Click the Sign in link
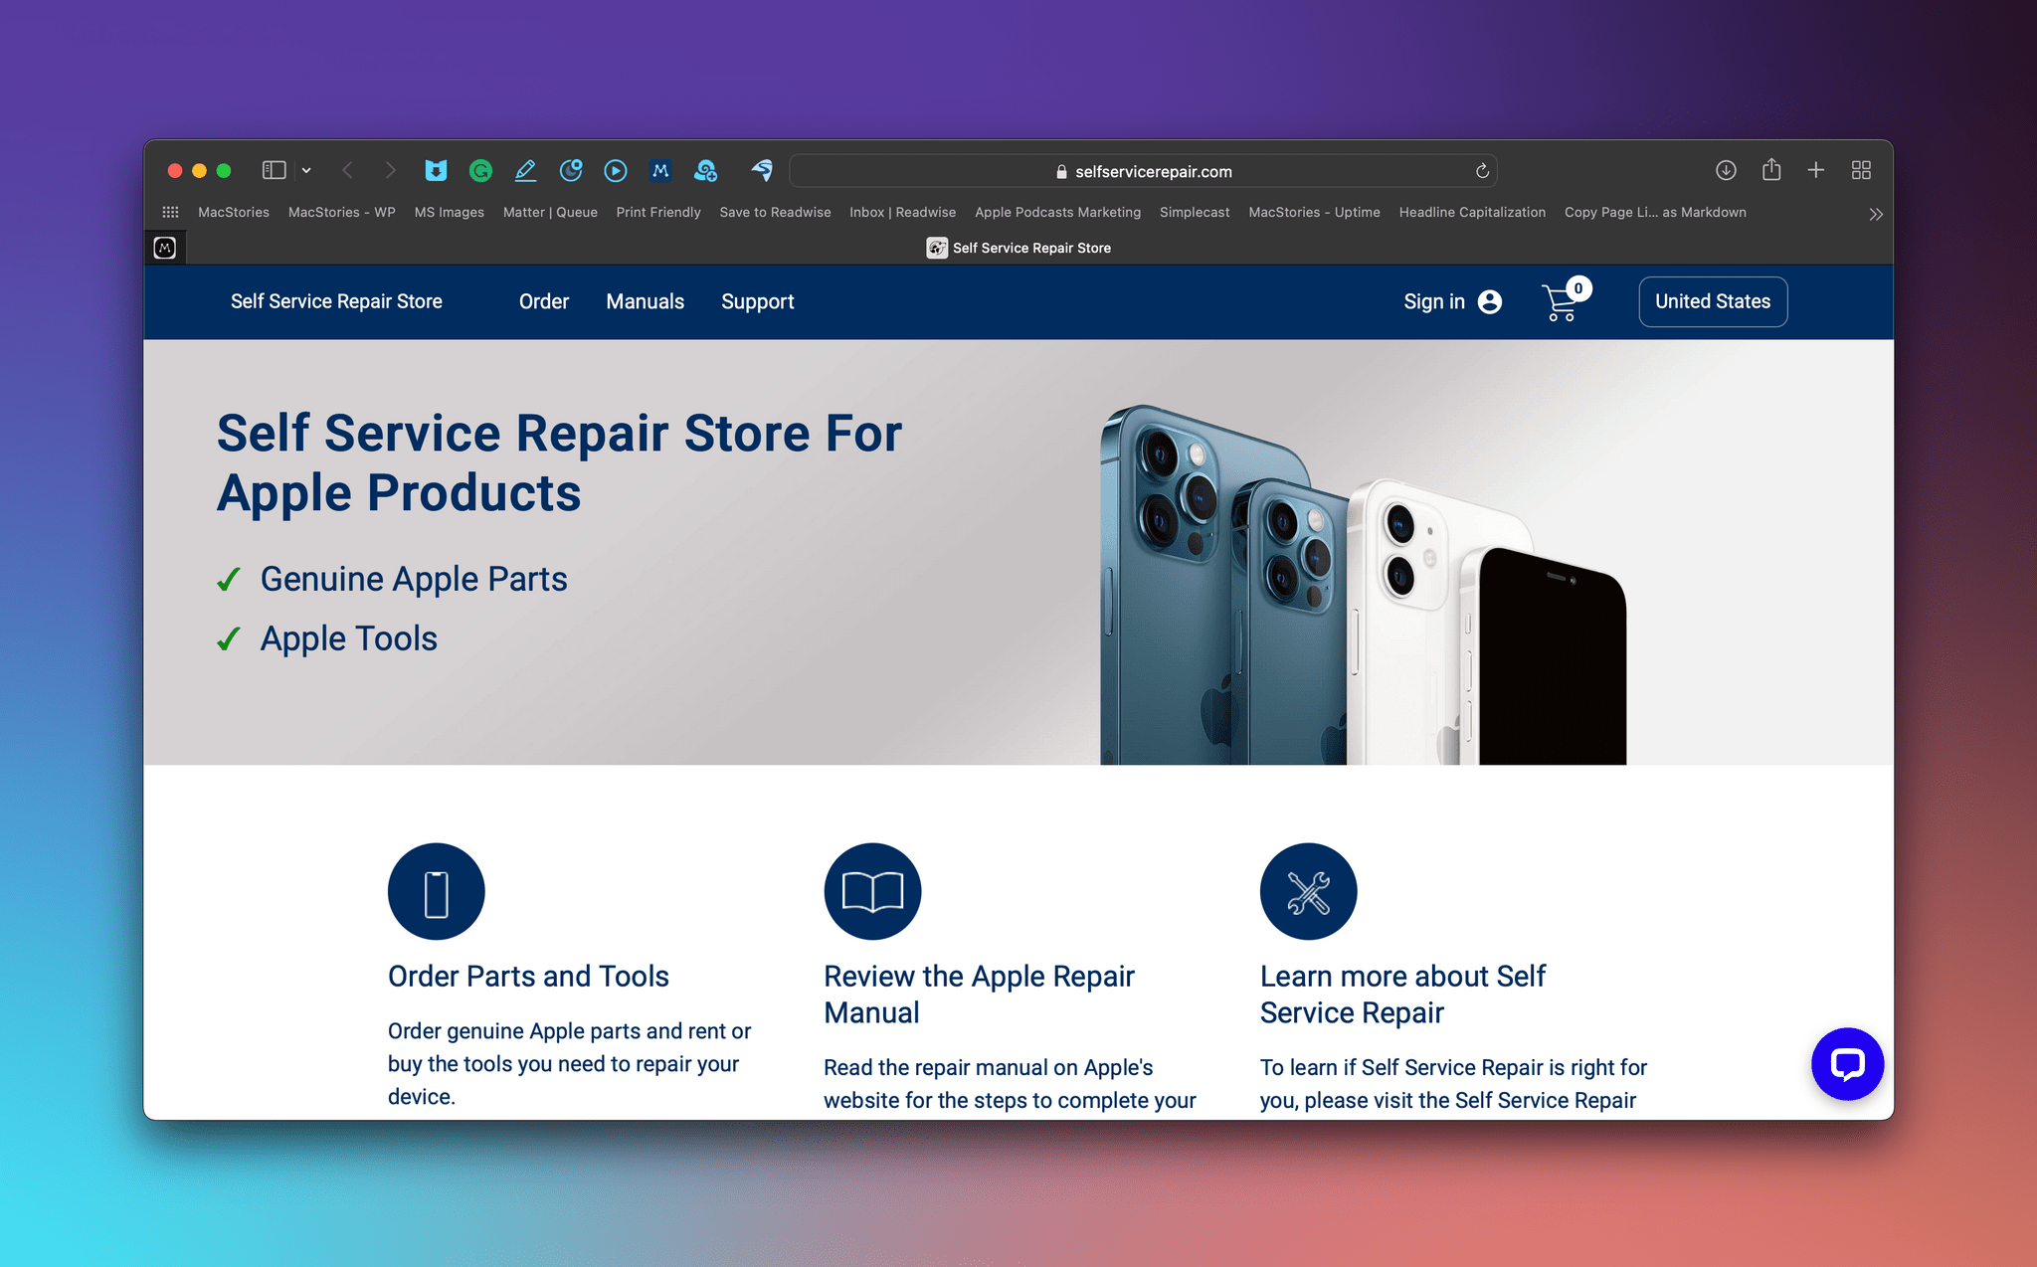Viewport: 2037px width, 1267px height. pos(1434,301)
